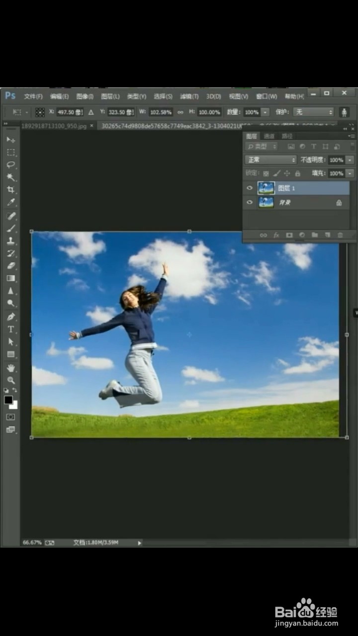Select the Crop tool
Screen dimensions: 358x636
point(10,190)
